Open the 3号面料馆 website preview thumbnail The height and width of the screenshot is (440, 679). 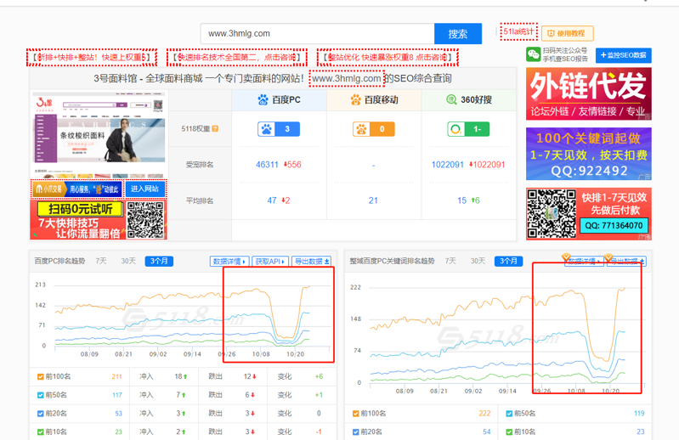click(99, 134)
